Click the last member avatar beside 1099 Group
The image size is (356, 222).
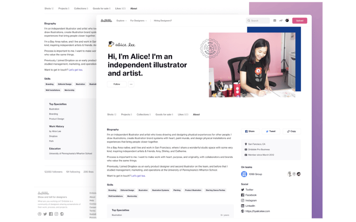tap(299, 174)
